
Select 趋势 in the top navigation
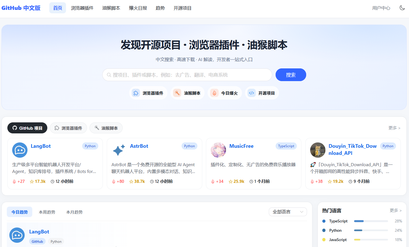[x=160, y=8]
